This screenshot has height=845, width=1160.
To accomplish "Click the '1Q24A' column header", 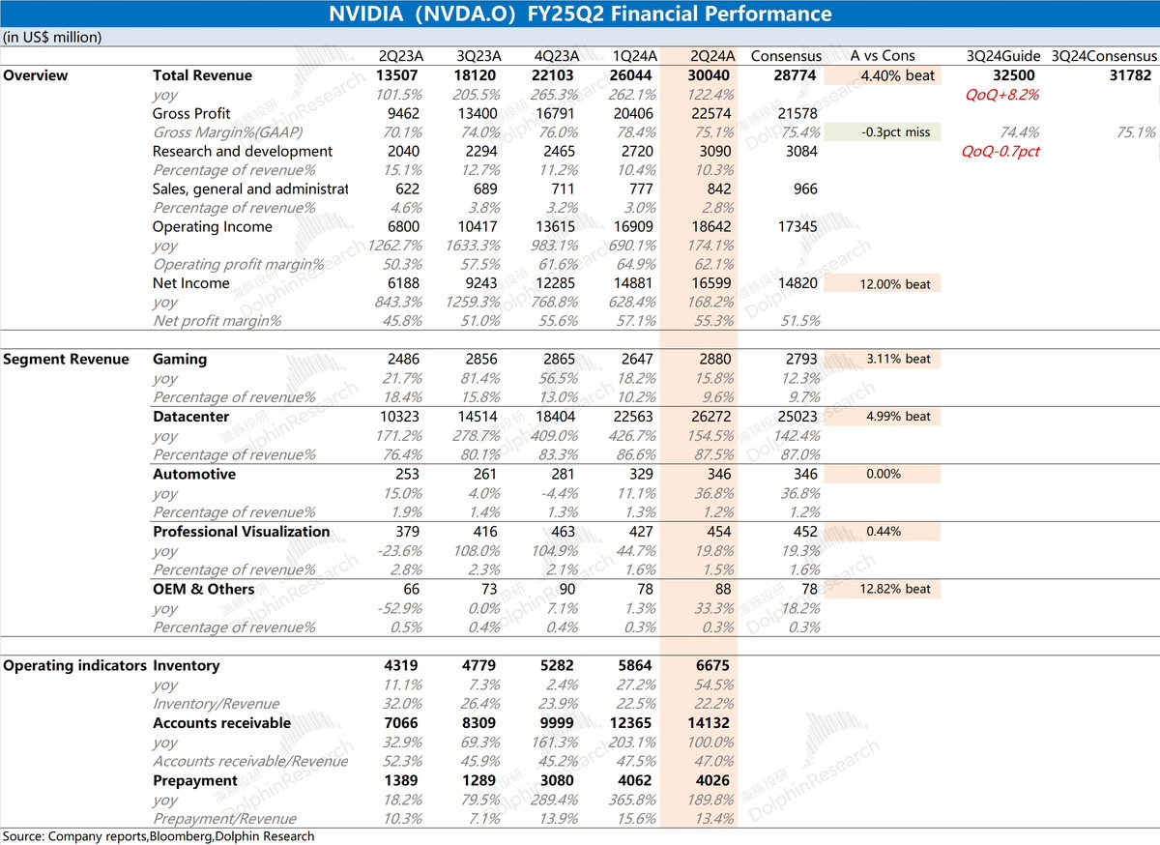I will point(633,56).
